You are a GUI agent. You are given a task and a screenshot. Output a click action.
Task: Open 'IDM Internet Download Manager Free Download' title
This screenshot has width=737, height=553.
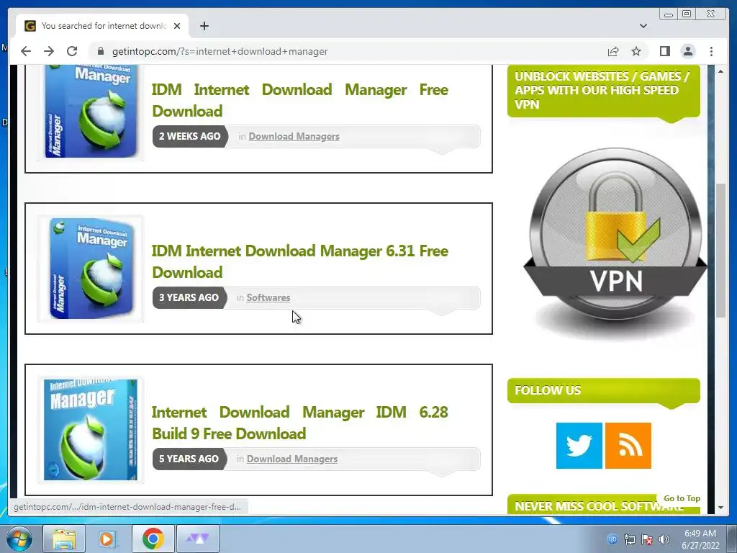[x=300, y=100]
